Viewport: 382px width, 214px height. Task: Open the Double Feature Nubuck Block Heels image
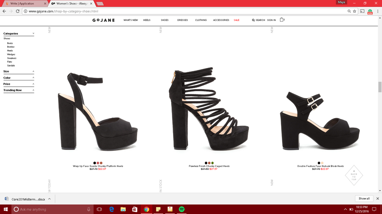tap(320, 120)
